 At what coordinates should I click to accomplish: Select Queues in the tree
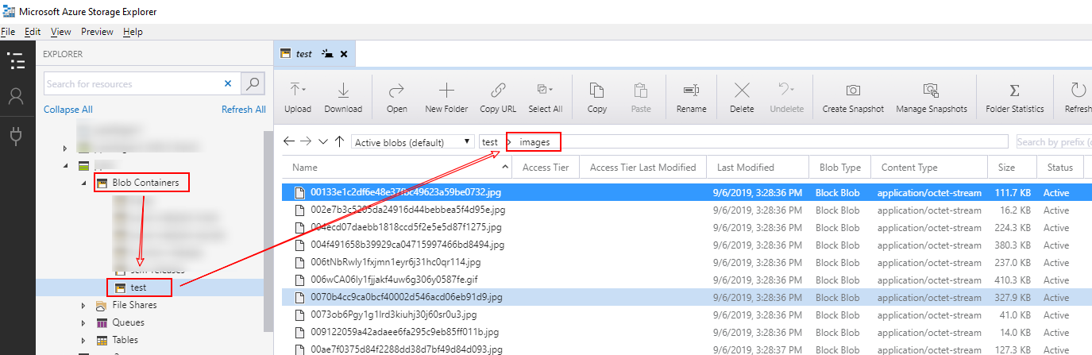(x=128, y=322)
